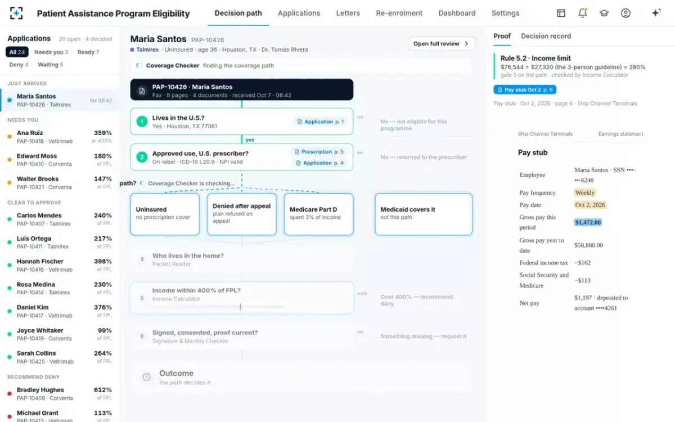
Task: Open Edward Moss application PAP-10410
Action: coord(60,160)
